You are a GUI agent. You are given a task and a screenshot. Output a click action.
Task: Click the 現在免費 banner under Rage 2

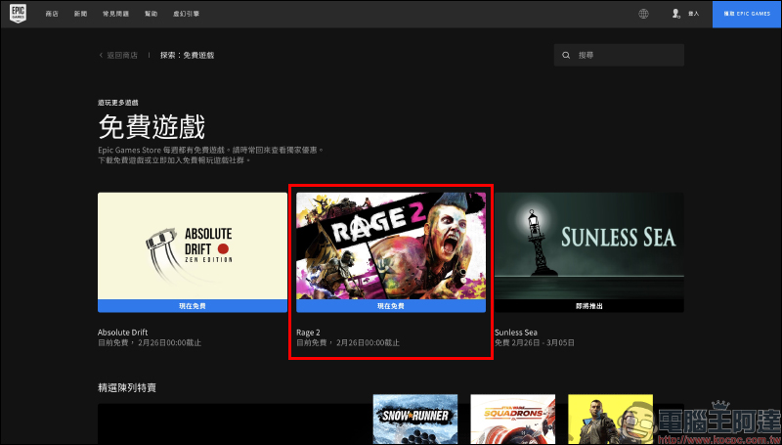click(391, 306)
